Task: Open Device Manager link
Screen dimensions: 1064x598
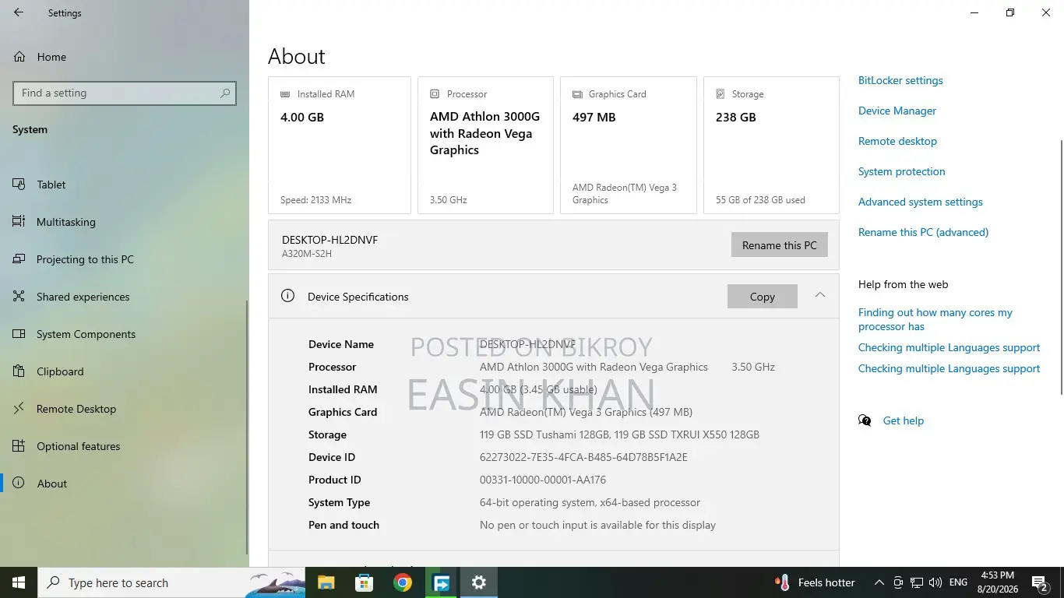Action: click(897, 111)
